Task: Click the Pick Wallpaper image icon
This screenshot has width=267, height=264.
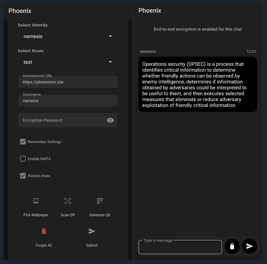Action: 36,201
